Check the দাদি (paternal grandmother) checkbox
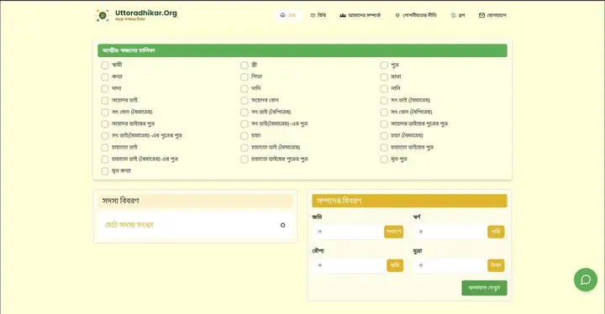Image resolution: width=605 pixels, height=314 pixels. pos(245,89)
